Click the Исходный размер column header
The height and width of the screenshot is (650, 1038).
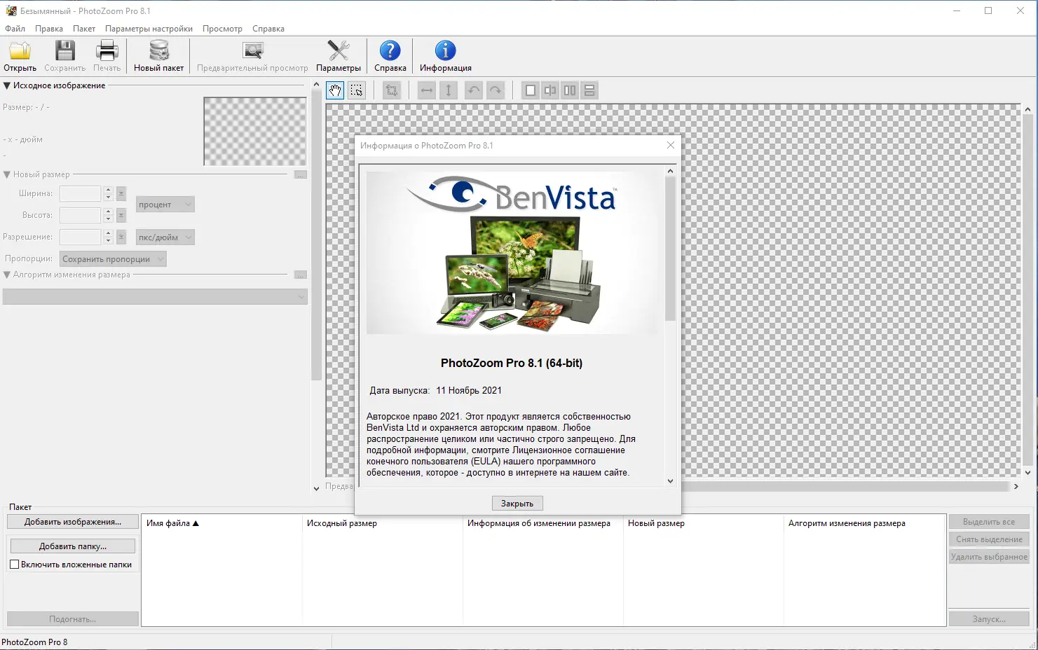tap(382, 523)
